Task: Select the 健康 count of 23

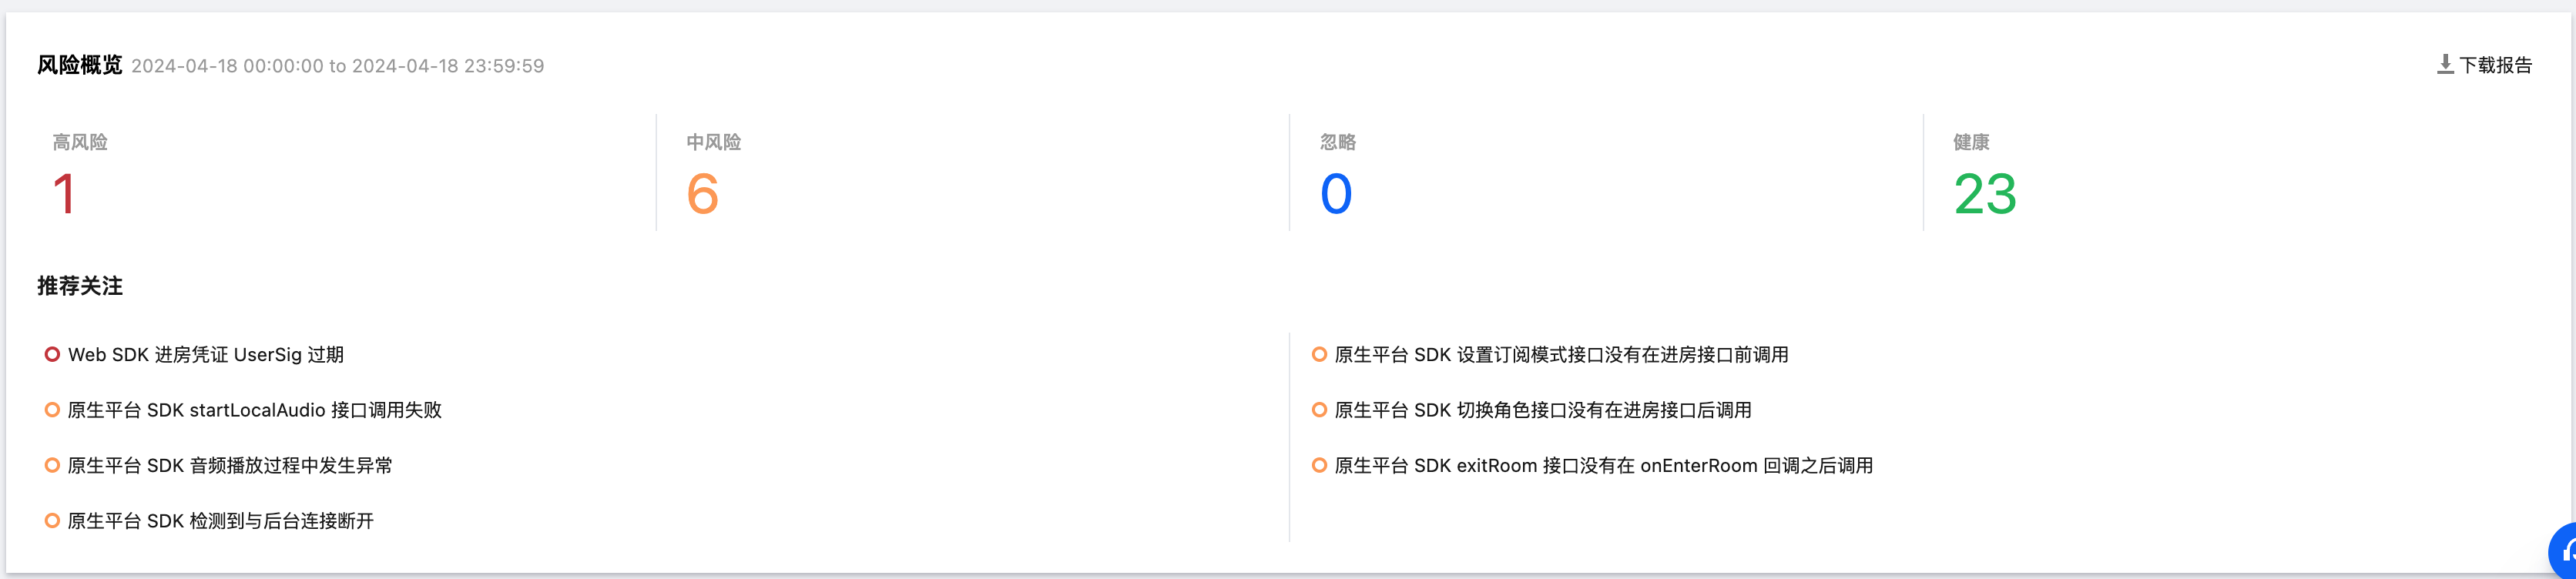Action: (x=1984, y=194)
